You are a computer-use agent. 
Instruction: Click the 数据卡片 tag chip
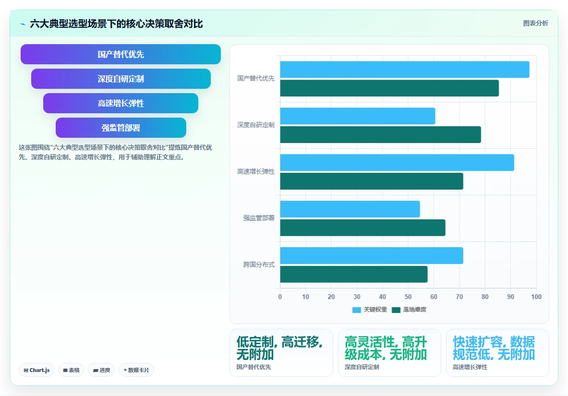pos(136,370)
